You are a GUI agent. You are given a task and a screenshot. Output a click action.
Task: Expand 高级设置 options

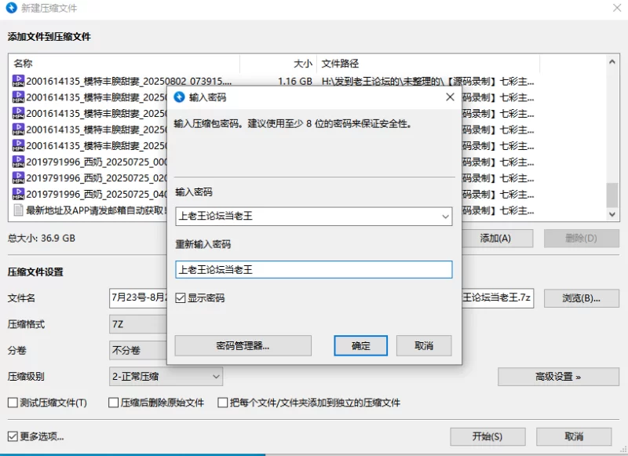[x=558, y=376]
